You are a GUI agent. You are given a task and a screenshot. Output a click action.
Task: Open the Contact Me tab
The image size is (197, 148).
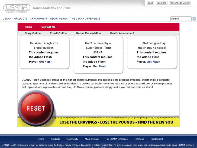[x=49, y=27]
